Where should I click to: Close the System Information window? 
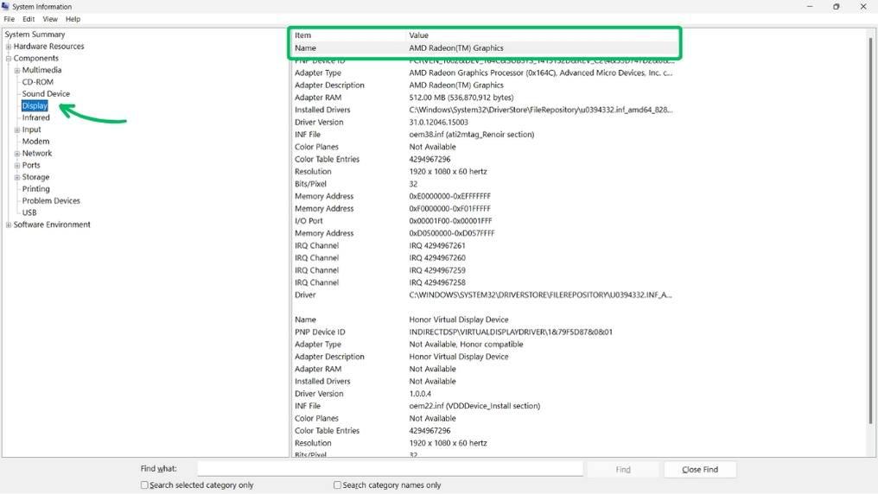pyautogui.click(x=863, y=6)
